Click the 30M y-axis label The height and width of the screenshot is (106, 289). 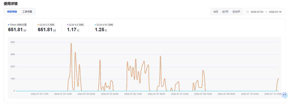tap(13, 55)
